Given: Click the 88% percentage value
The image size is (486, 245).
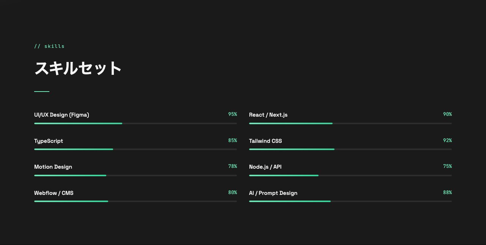Looking at the screenshot, I should [x=447, y=193].
